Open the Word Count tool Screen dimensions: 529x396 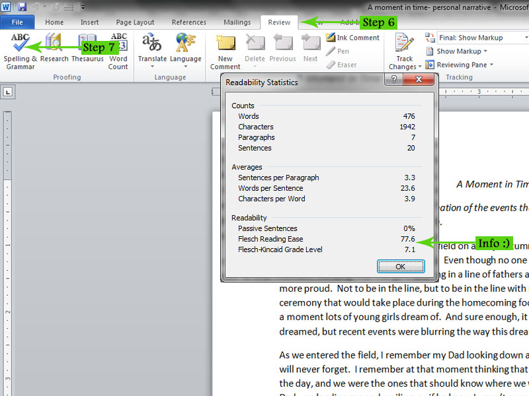(118, 51)
